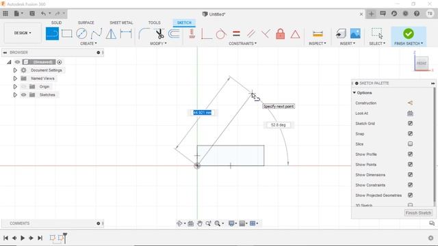The width and height of the screenshot is (438, 246).
Task: Select the Sketch Dimension tool
Action: click(126, 33)
